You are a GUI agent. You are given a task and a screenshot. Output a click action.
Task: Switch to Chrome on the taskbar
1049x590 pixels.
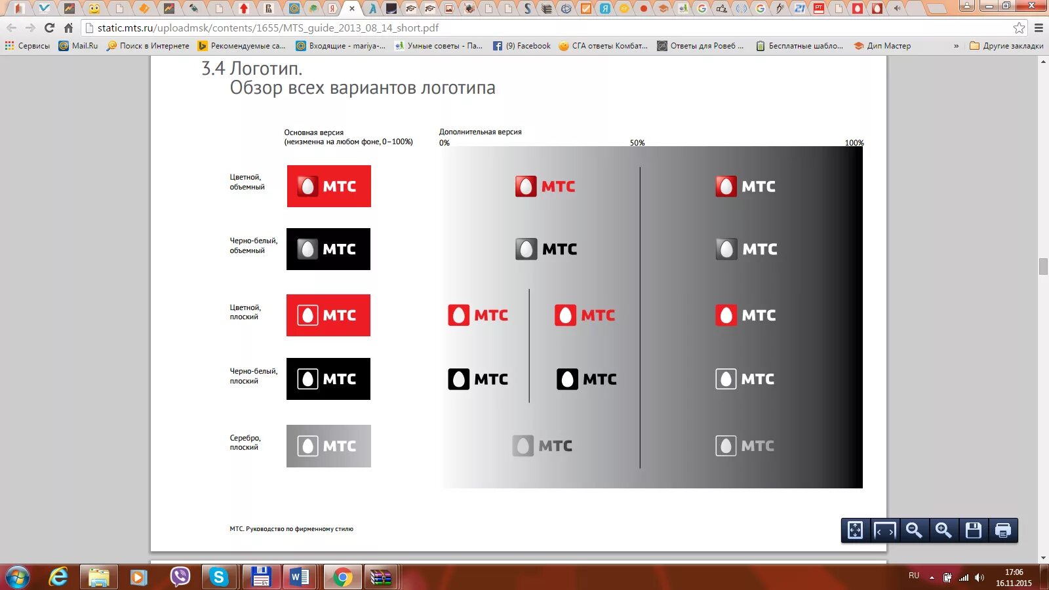tap(342, 578)
